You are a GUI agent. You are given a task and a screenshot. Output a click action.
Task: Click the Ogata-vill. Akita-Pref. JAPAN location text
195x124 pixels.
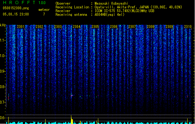tap(138, 7)
